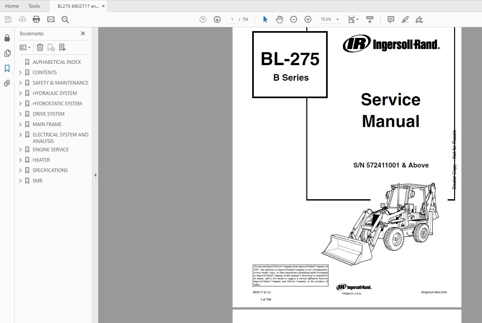This screenshot has width=482, height=323.
Task: Expand the DRIVE SYSTEM bookmark
Action: [20, 114]
